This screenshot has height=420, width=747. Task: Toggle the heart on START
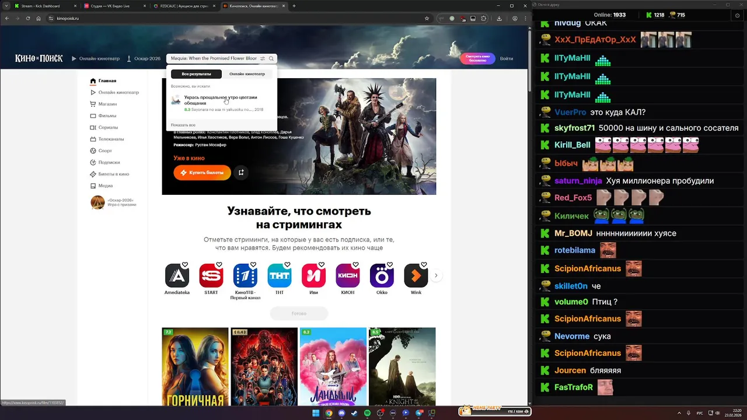219,265
